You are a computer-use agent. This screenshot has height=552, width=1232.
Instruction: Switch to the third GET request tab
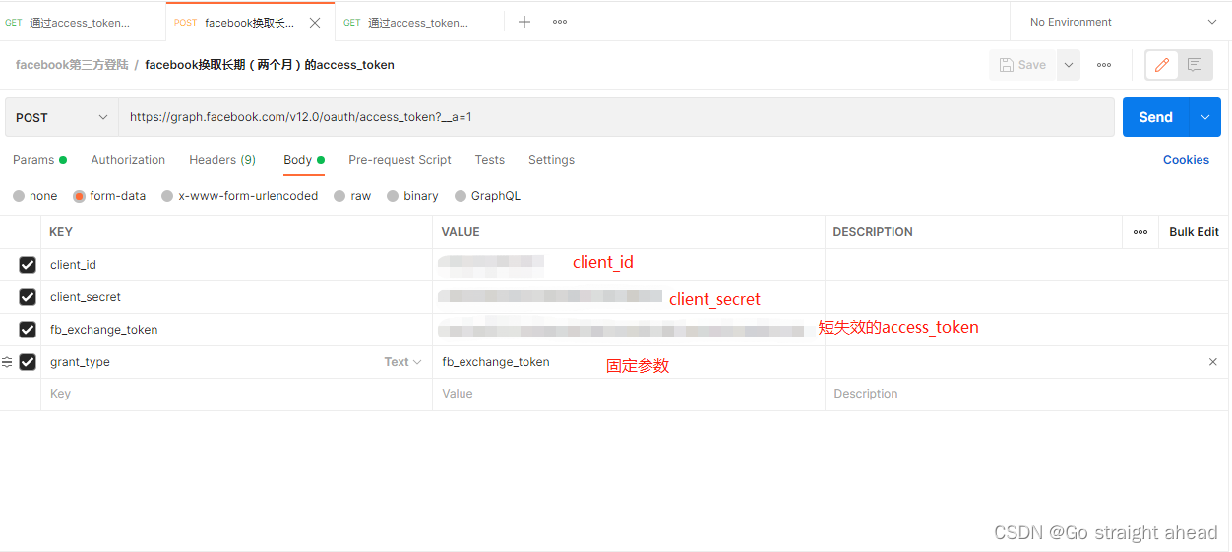tap(419, 22)
